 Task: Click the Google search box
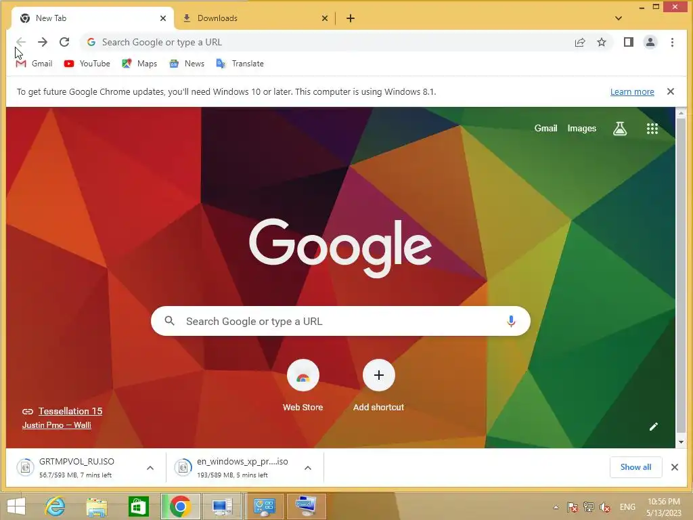point(340,321)
